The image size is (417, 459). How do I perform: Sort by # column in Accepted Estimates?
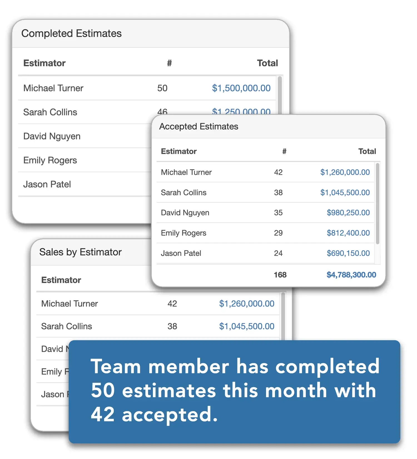284,151
